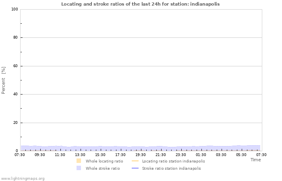Click the 01:30 time tick label
This screenshot has width=282, height=181.
[x=201, y=155]
